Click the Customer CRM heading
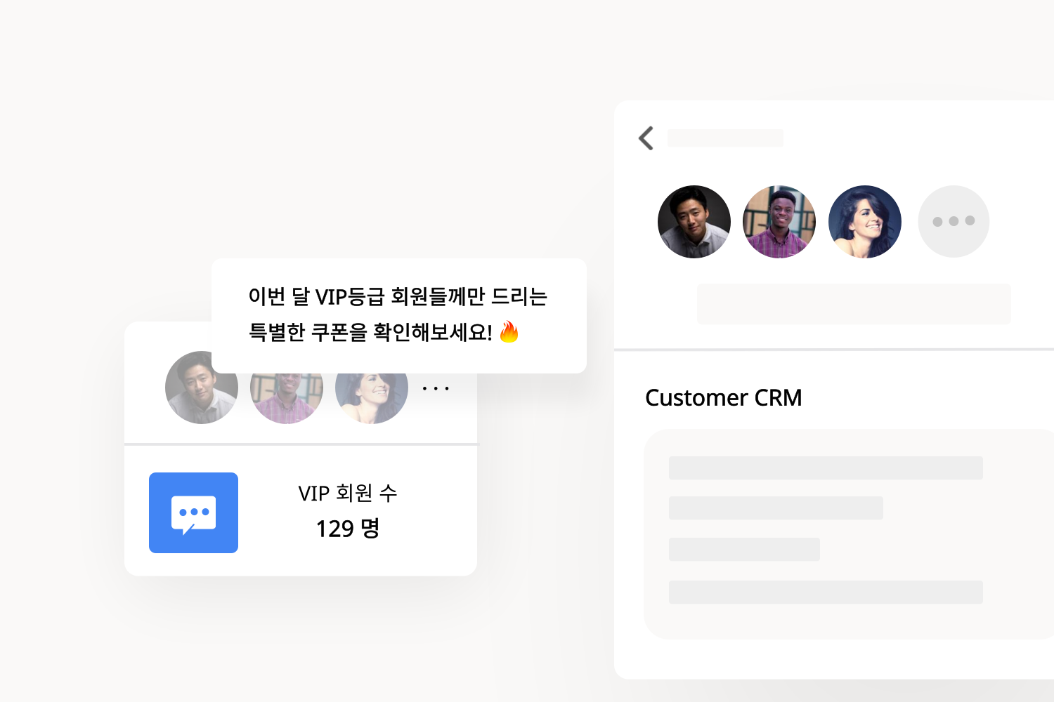1054x702 pixels. point(723,397)
